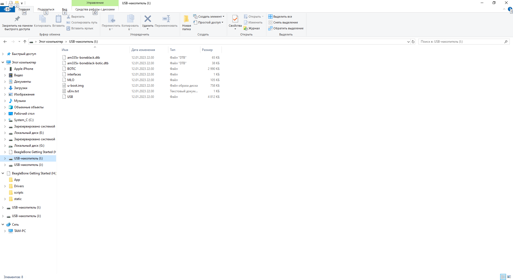The width and height of the screenshot is (513, 280).
Task: Collapse the Этот компьютер tree node
Action: pos(3,62)
